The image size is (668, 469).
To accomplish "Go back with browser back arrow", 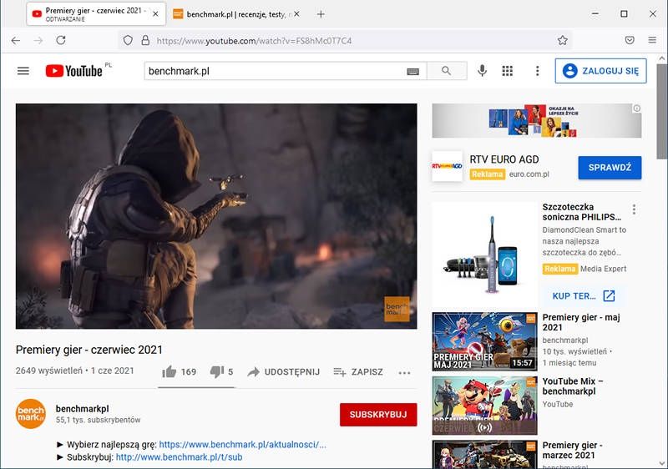I will (16, 40).
